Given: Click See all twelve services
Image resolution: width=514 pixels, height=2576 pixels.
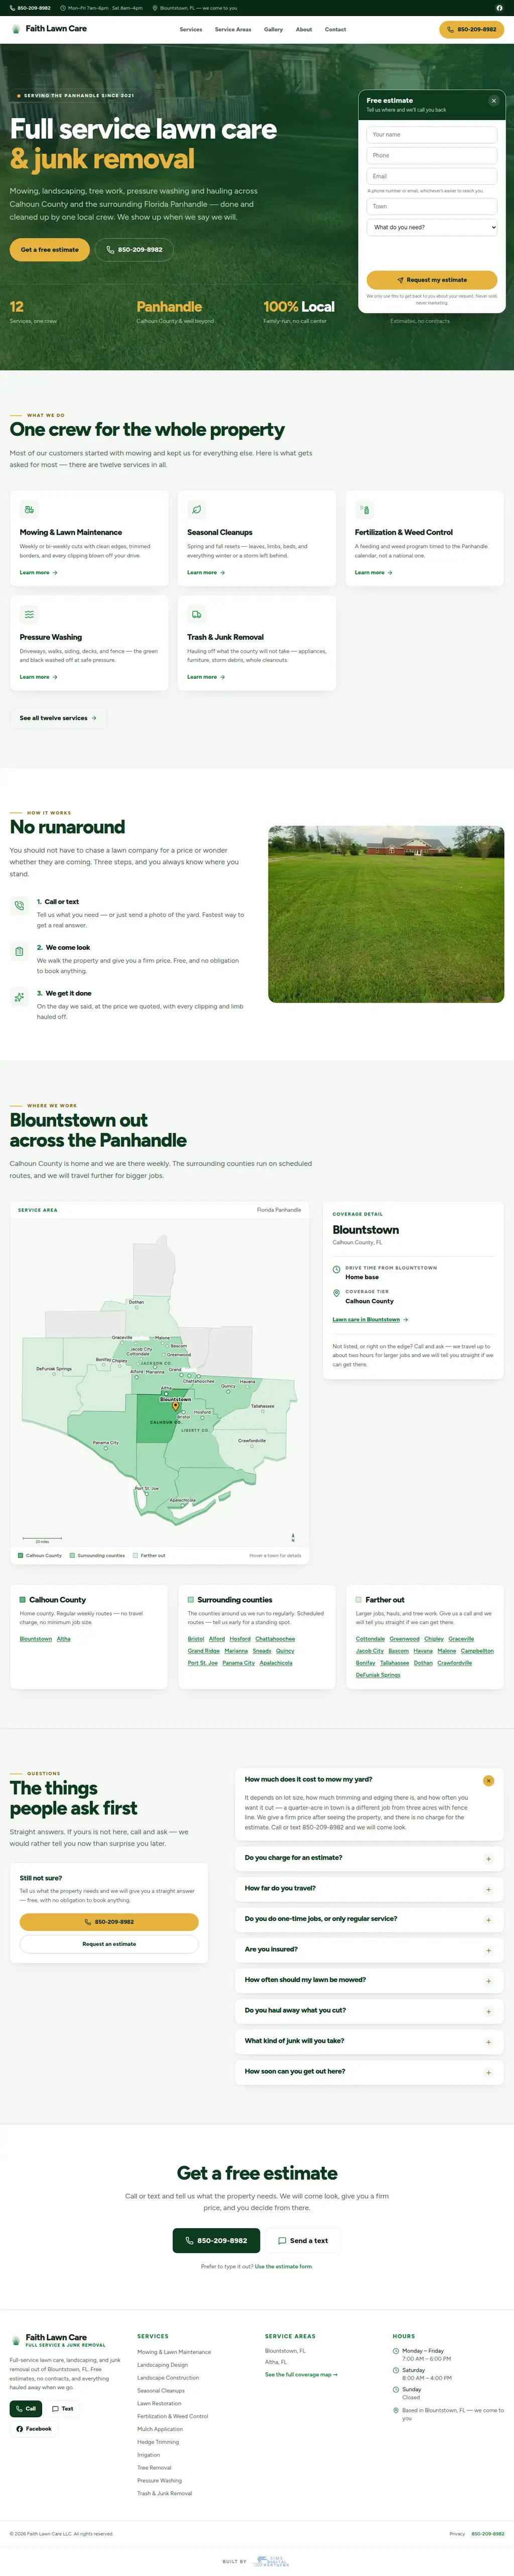Looking at the screenshot, I should [x=58, y=718].
